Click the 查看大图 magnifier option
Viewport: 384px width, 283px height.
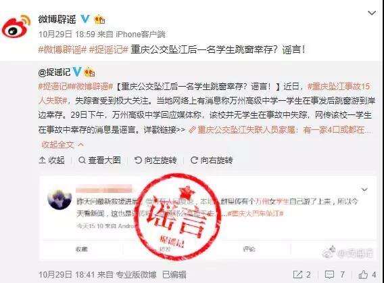pos(99,160)
